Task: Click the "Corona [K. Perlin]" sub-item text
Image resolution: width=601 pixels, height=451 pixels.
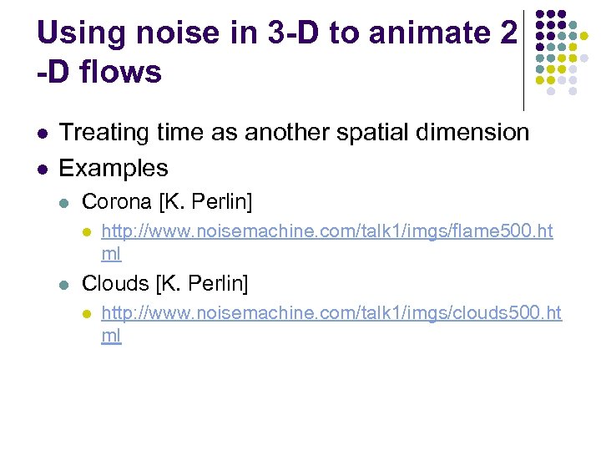Action: pyautogui.click(x=167, y=202)
